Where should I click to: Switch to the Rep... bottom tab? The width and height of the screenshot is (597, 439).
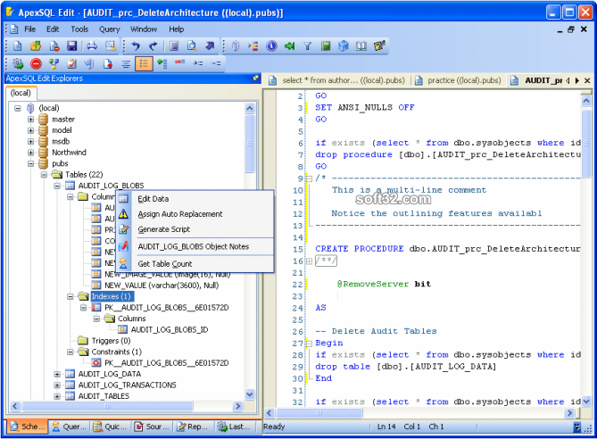(x=193, y=427)
